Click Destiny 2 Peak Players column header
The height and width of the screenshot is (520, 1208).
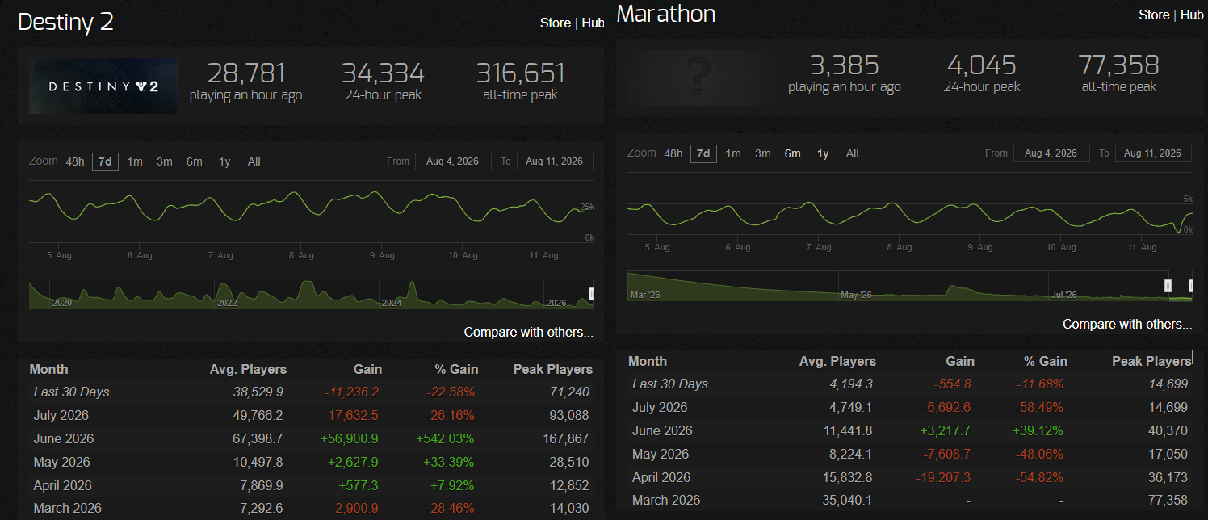tap(553, 369)
